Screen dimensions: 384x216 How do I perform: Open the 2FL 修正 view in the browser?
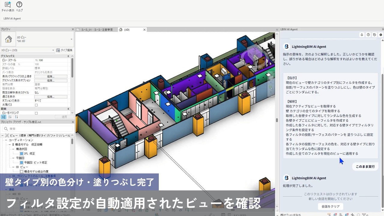29,153
